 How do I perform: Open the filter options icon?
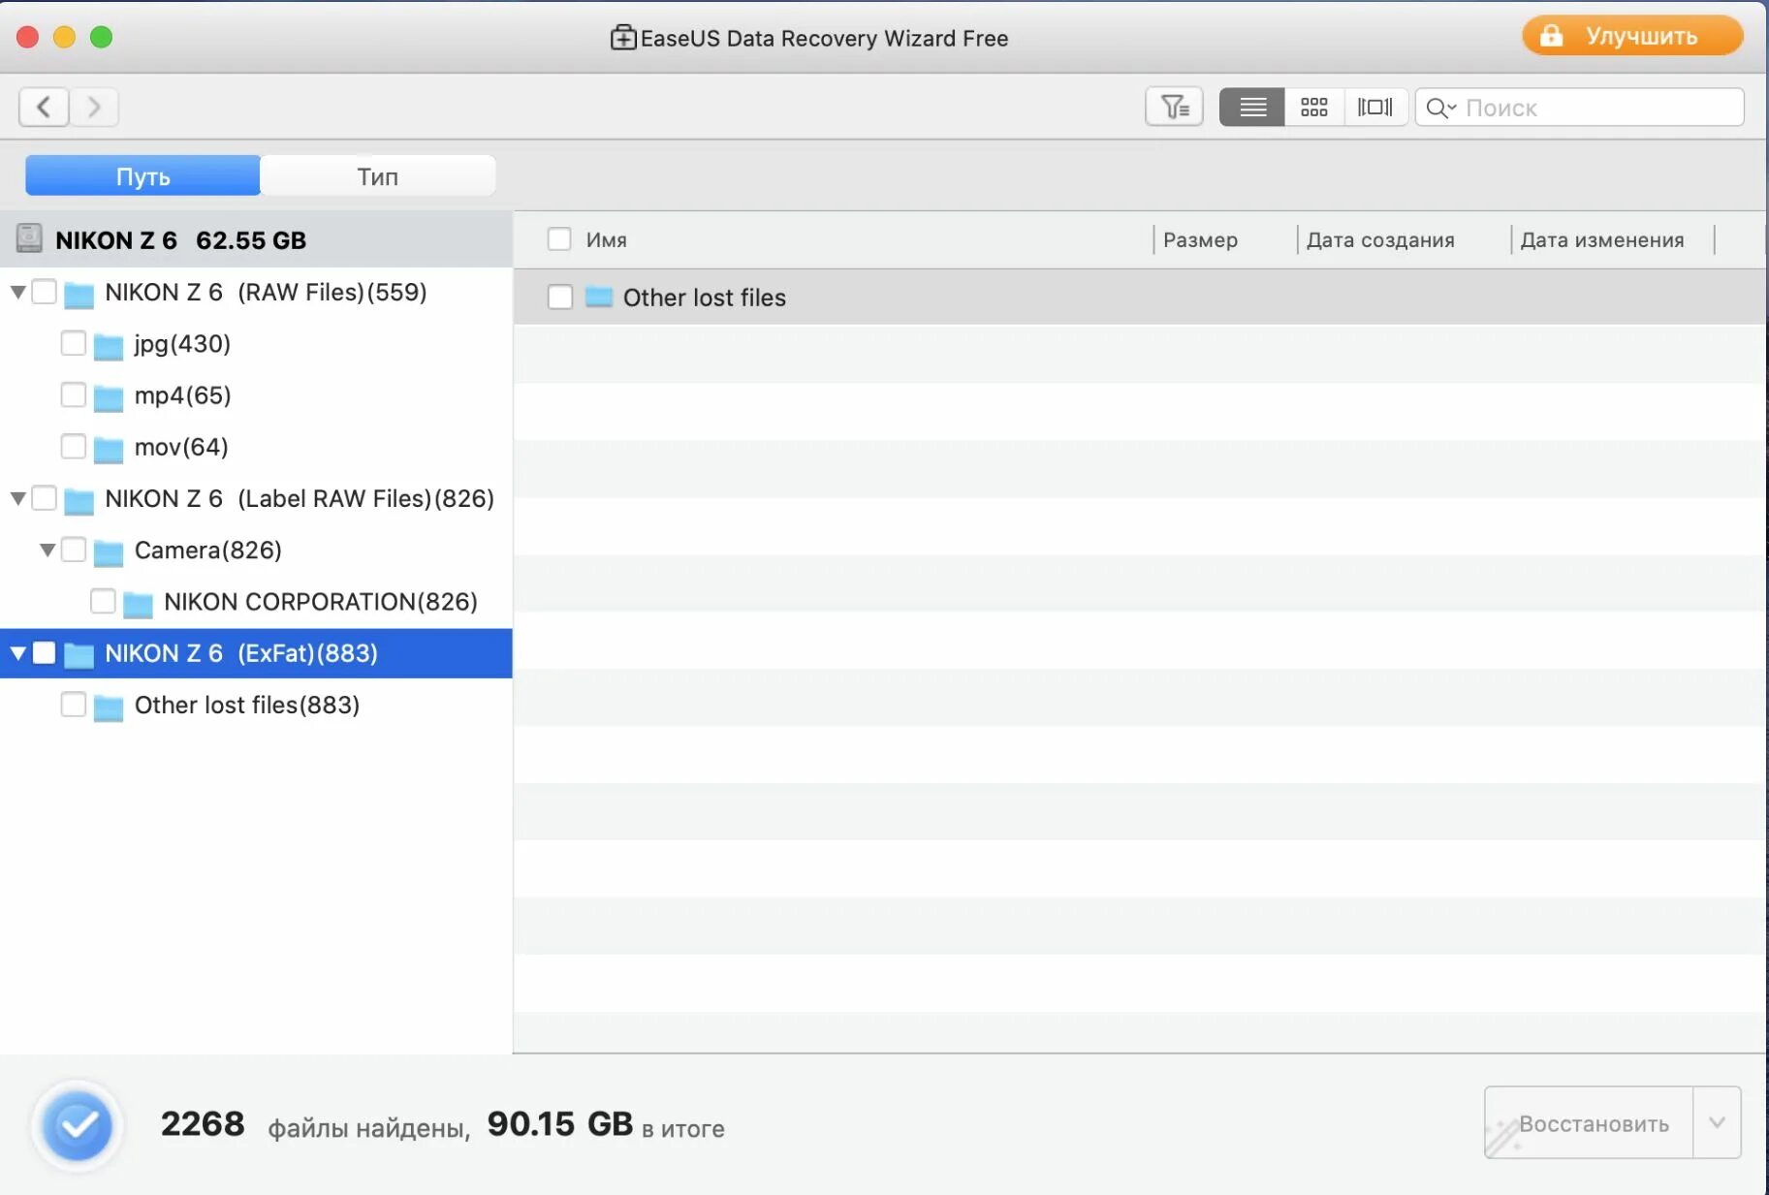coord(1175,107)
